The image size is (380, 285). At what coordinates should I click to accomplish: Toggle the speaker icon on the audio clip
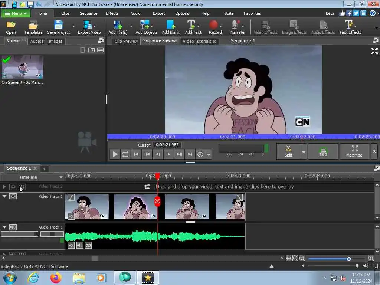tap(79, 245)
